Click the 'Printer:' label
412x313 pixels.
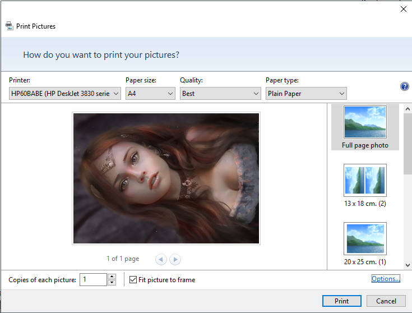tap(20, 80)
